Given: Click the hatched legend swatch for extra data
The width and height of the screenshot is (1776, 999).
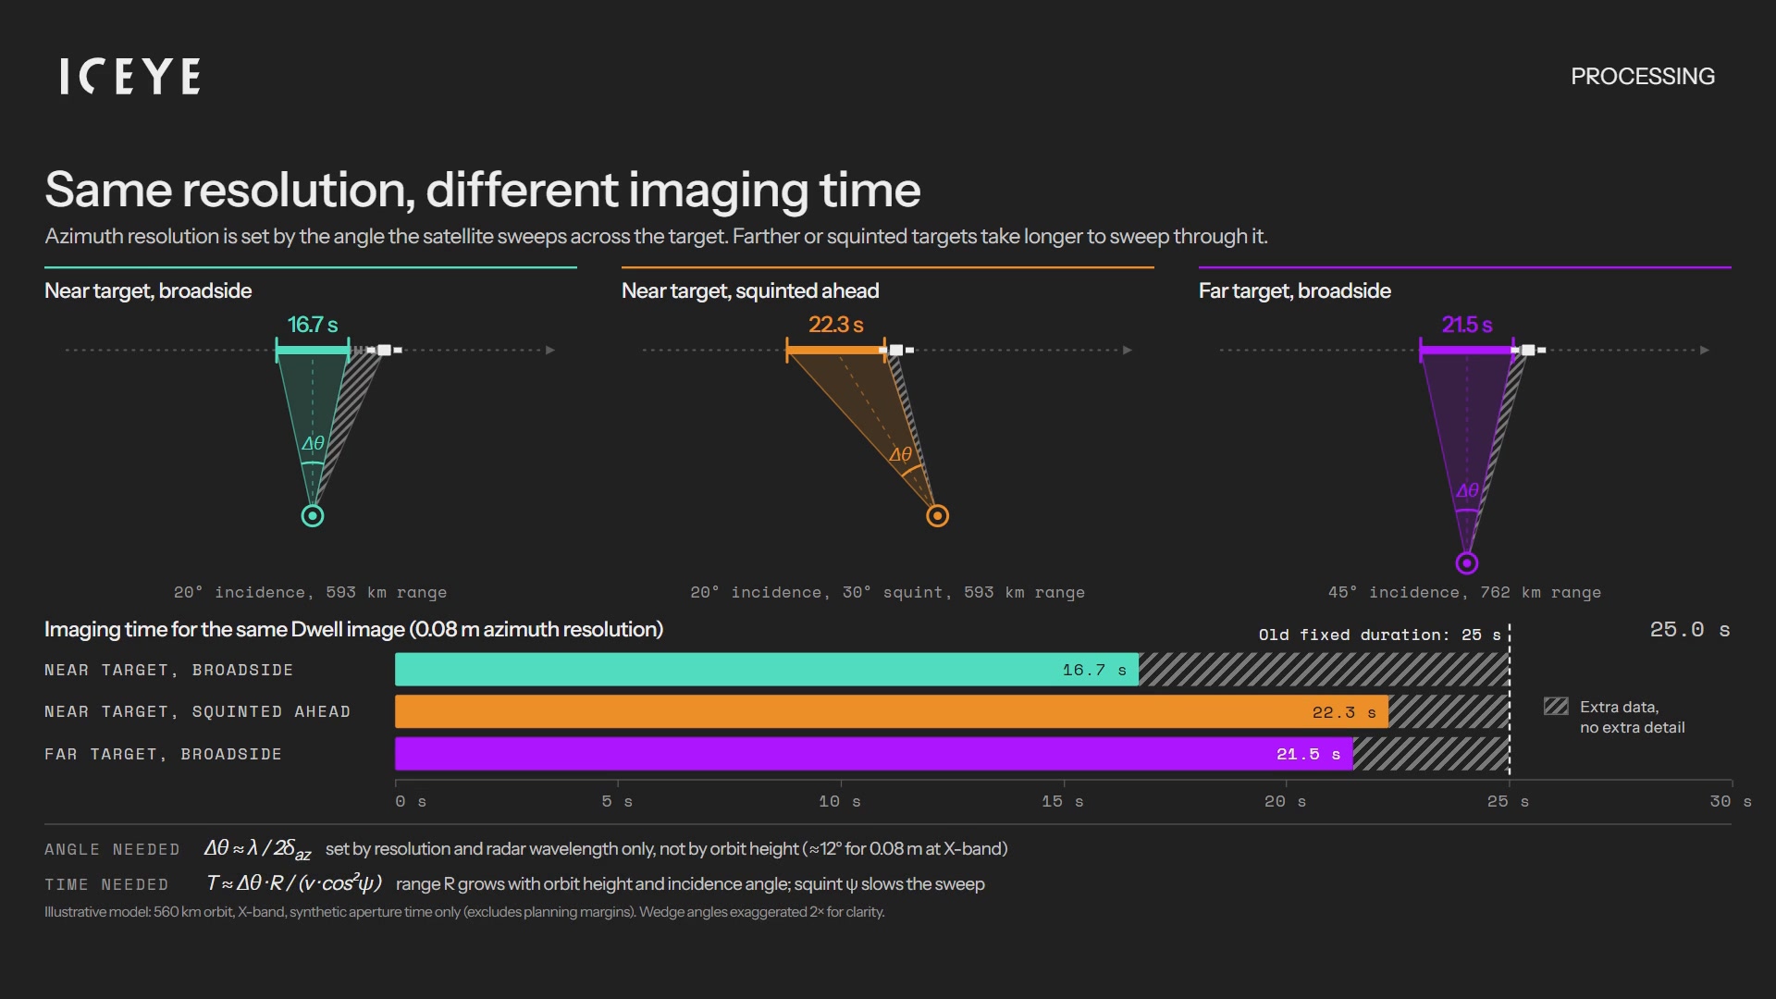Looking at the screenshot, I should tap(1556, 707).
